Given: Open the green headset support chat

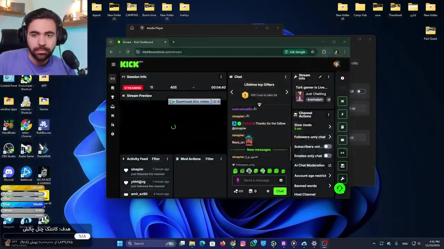Looking at the screenshot, I should point(340,188).
